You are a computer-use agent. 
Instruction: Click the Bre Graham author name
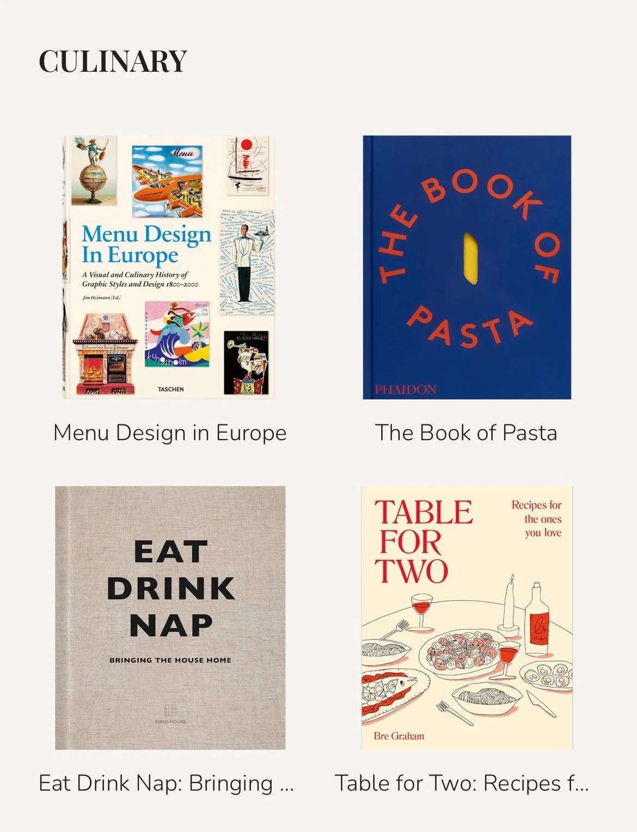399,736
